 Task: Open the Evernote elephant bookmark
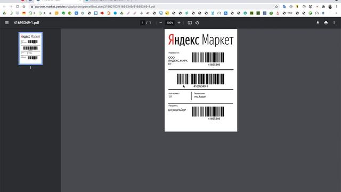(x=63, y=13)
